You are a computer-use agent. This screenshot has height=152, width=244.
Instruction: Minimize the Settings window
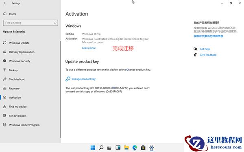222,3
